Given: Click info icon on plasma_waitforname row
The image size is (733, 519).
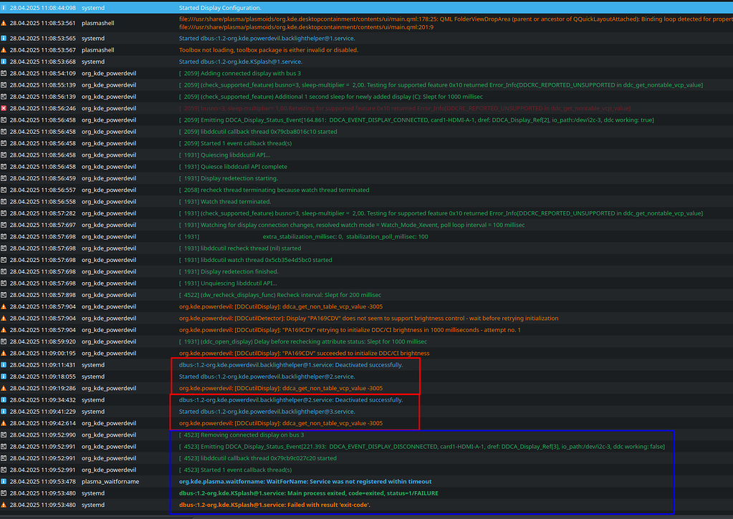Looking at the screenshot, I should point(4,482).
